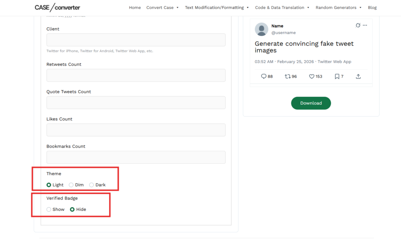Click the likes count '153'
The width and height of the screenshot is (401, 239).
click(319, 76)
